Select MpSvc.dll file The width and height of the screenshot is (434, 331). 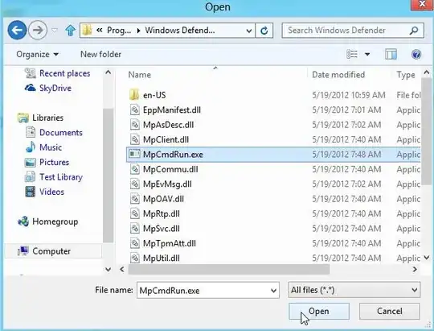(x=273, y=229)
